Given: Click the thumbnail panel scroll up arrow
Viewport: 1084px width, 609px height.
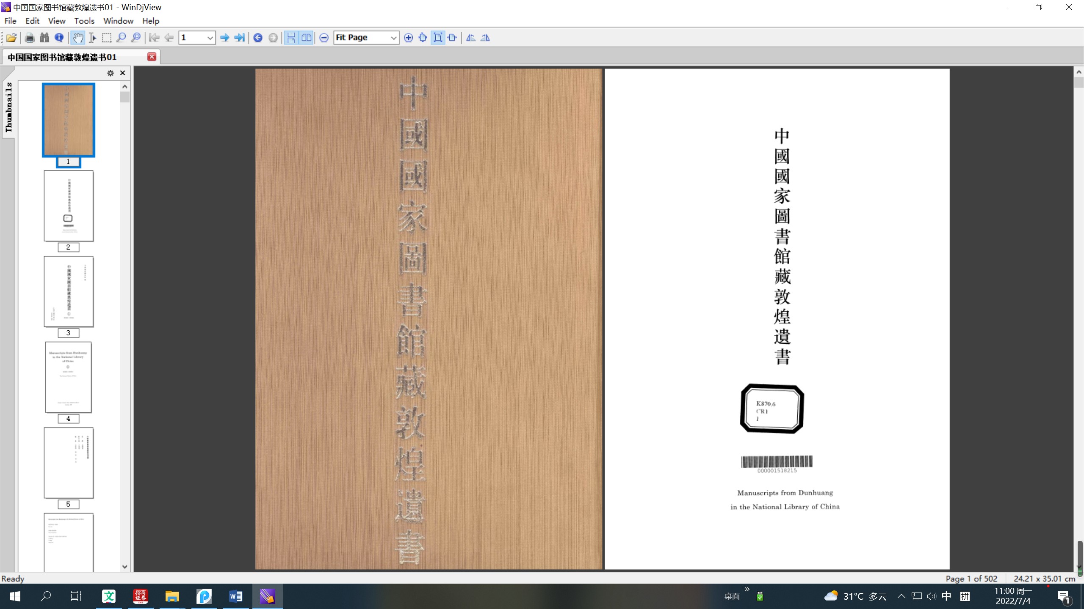Looking at the screenshot, I should tap(124, 87).
